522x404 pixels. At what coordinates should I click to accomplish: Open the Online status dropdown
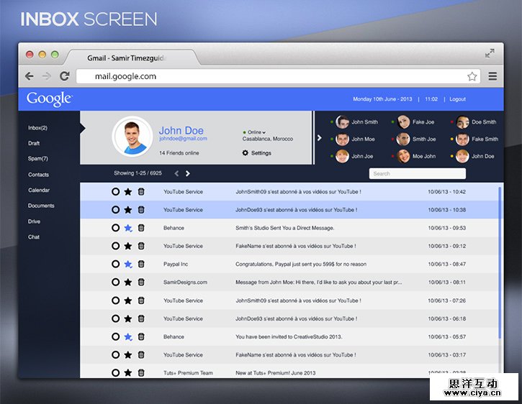coord(256,132)
